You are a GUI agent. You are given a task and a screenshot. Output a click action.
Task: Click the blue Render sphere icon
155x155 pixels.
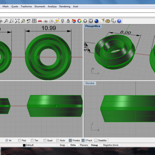click(96, 21)
